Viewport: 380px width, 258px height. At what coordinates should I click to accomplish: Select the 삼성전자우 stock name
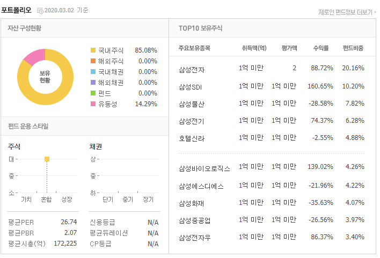[195, 238]
